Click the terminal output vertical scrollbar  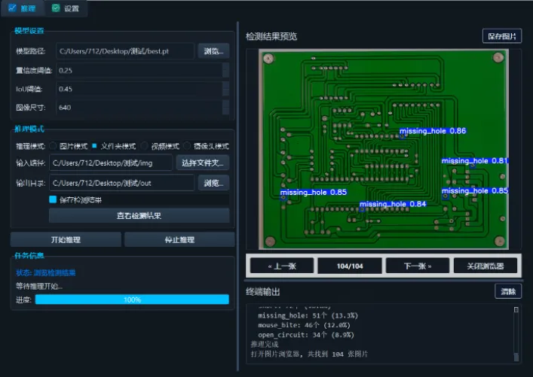[x=516, y=334]
